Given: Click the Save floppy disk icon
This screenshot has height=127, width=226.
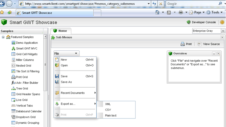Looking at the screenshot, I should [x=57, y=76].
